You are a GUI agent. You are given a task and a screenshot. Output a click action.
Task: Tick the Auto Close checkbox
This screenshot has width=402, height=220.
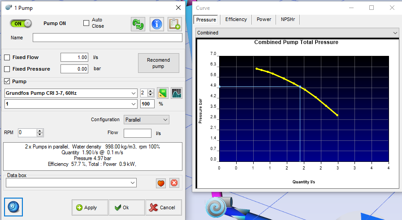(x=86, y=23)
